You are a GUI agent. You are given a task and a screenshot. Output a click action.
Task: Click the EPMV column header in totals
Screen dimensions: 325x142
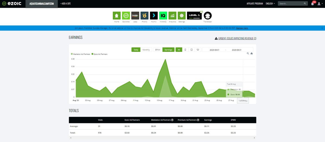(233, 120)
